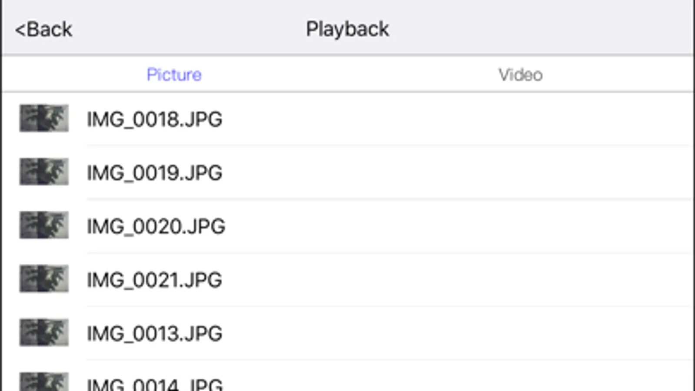Image resolution: width=695 pixels, height=391 pixels.
Task: Switch to the Video tab
Action: pyautogui.click(x=520, y=75)
